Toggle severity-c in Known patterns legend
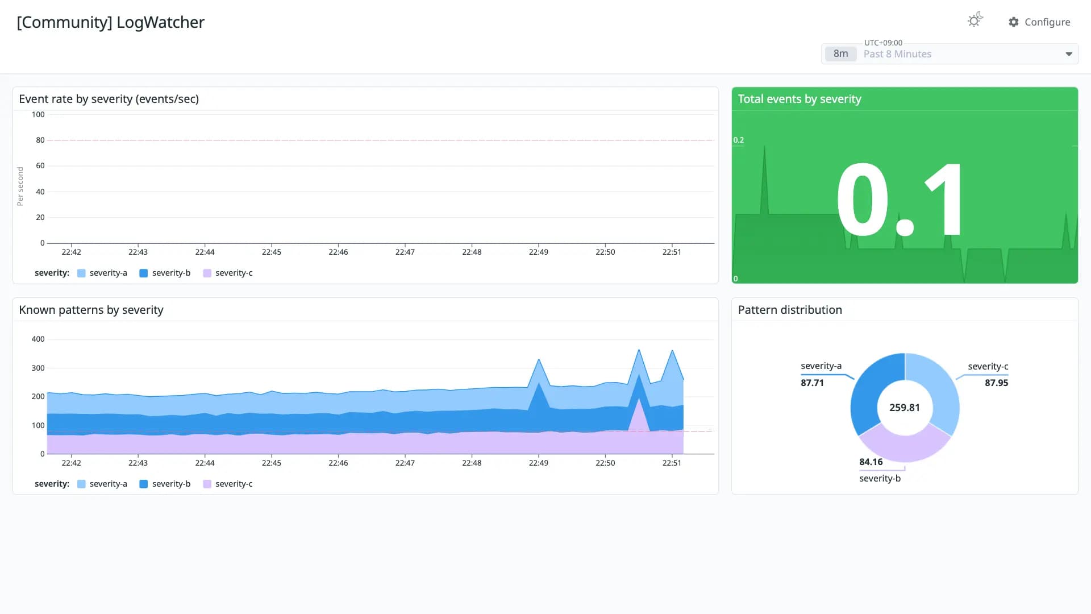Viewport: 1091px width, 614px height. [x=228, y=484]
